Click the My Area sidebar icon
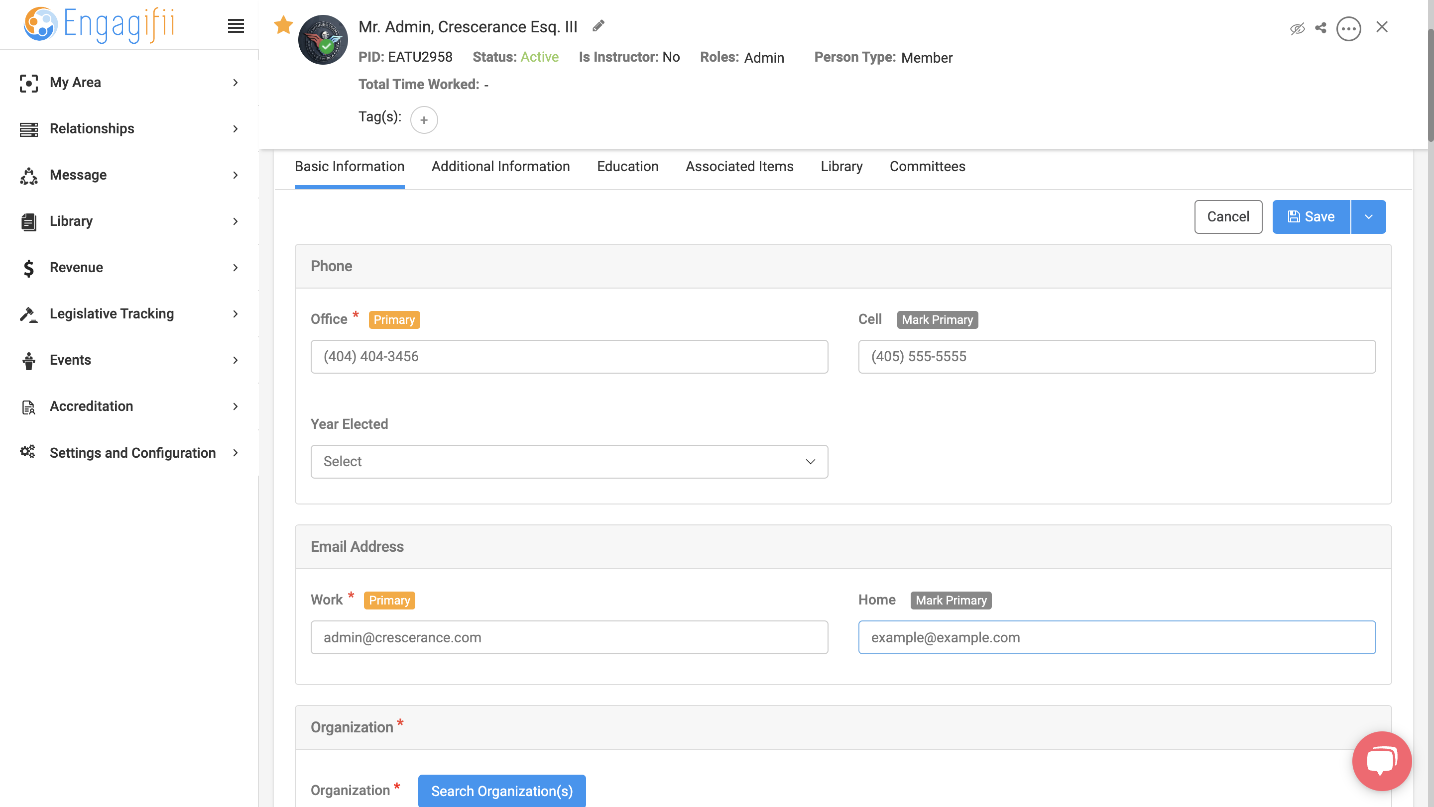 coord(28,83)
